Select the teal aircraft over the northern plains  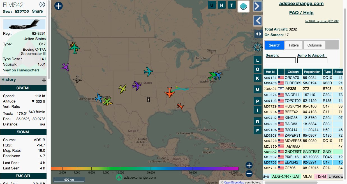point(148,71)
